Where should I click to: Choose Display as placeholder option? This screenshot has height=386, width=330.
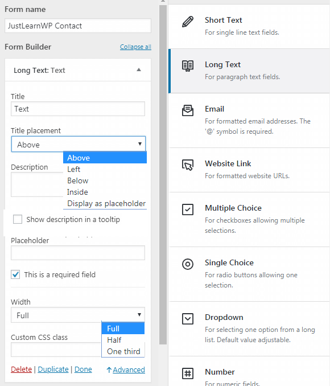pos(106,203)
